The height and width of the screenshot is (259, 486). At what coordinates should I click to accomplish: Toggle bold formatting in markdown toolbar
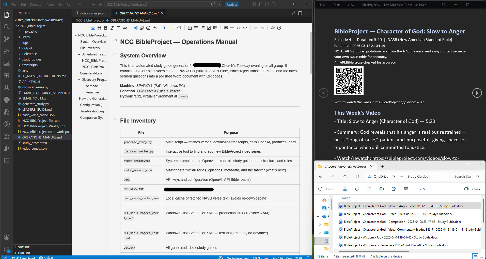point(106,28)
